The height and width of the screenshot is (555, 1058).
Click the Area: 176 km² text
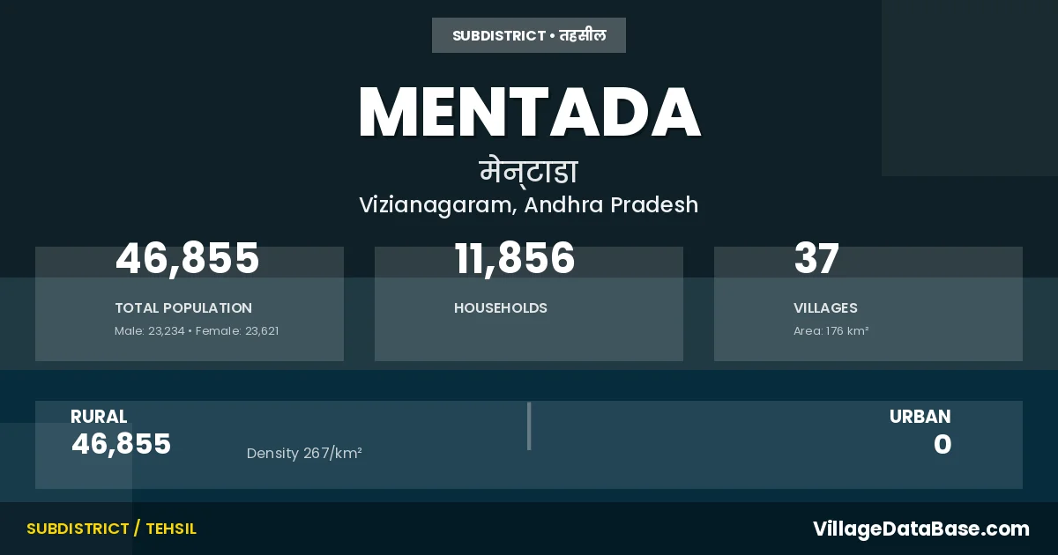pos(831,331)
